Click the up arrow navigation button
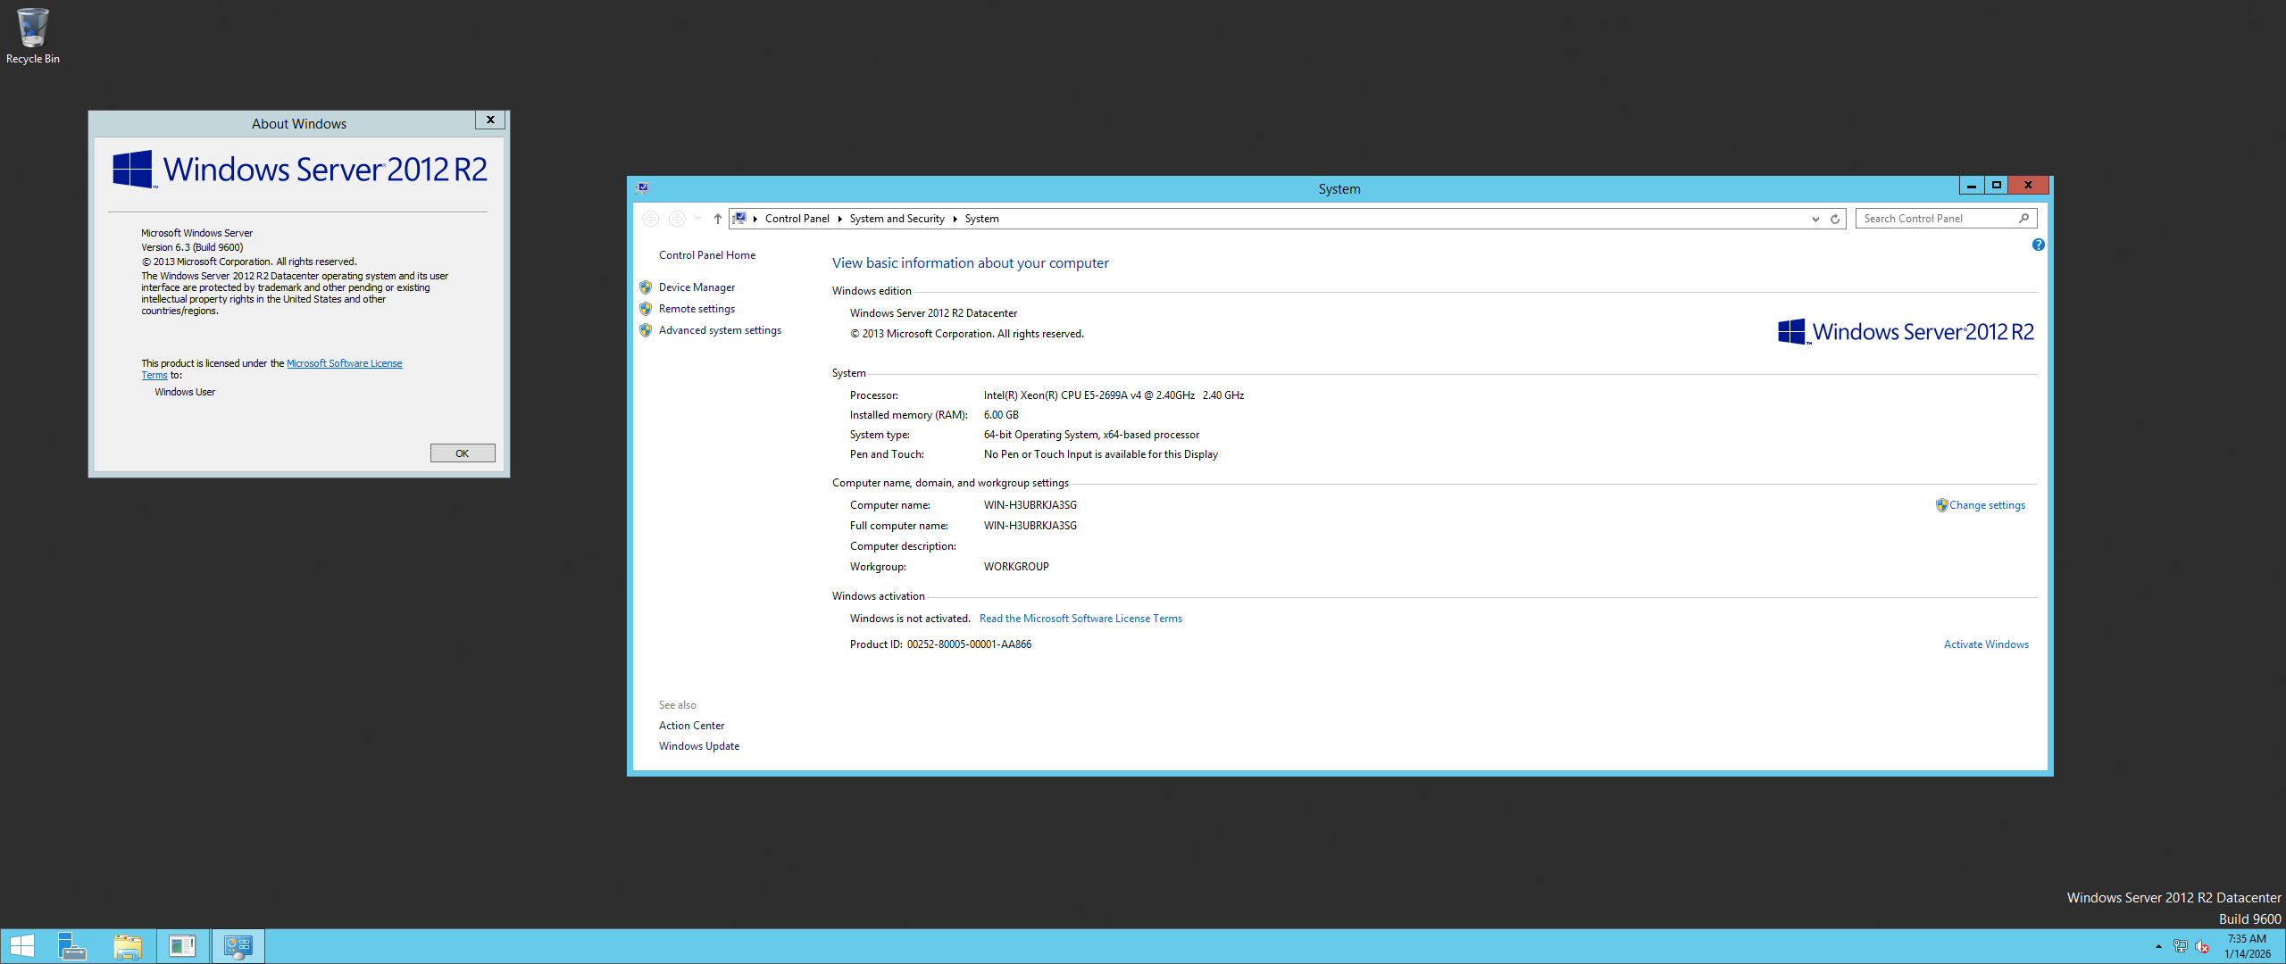 point(717,219)
